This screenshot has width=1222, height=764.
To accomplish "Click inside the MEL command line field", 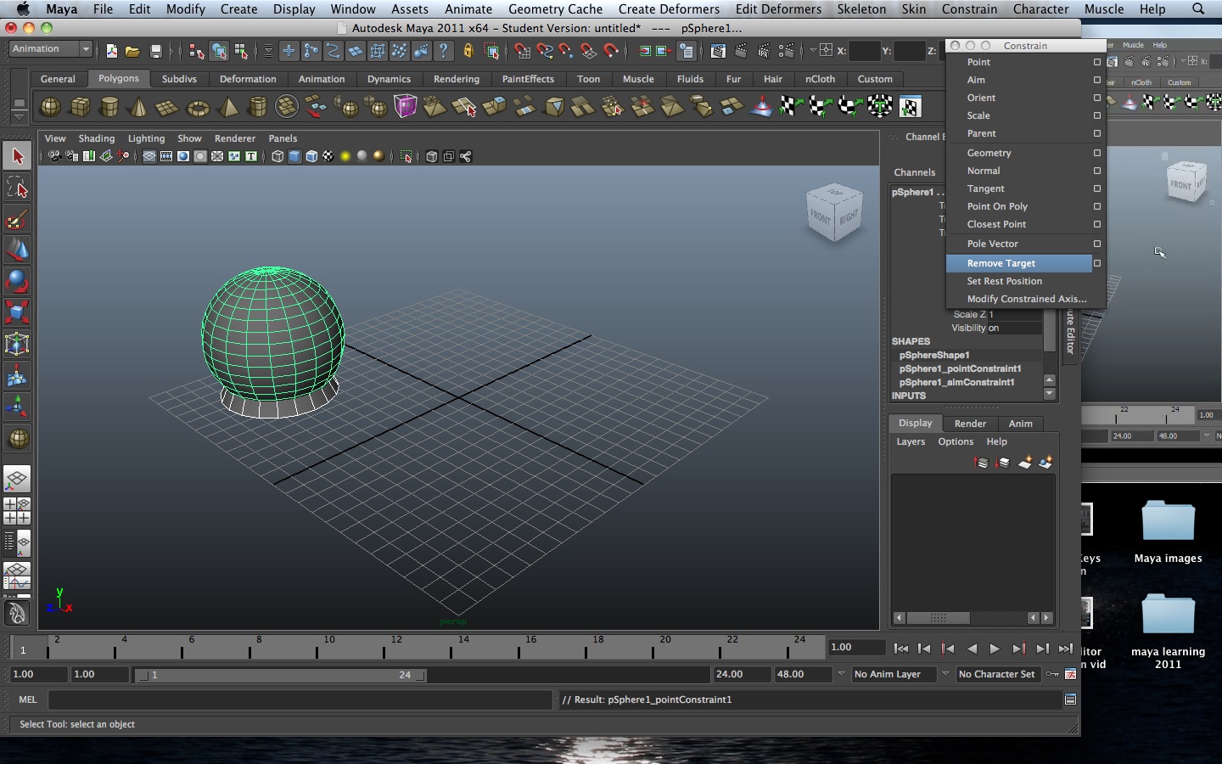I will point(297,700).
